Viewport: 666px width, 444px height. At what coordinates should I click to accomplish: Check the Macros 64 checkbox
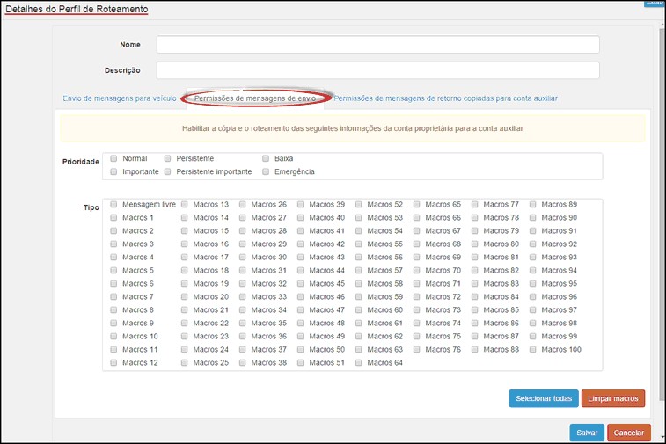coord(358,362)
